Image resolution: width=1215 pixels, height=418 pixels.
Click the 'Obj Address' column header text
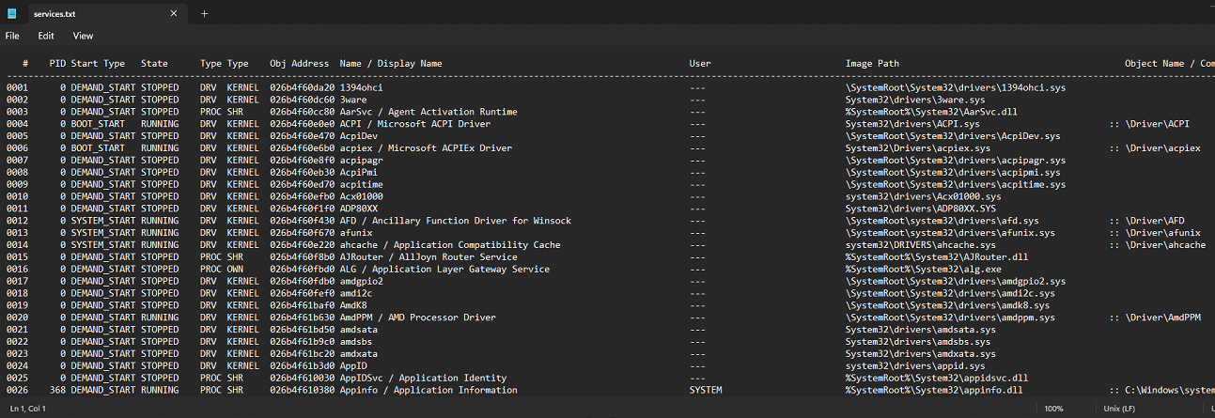point(299,63)
